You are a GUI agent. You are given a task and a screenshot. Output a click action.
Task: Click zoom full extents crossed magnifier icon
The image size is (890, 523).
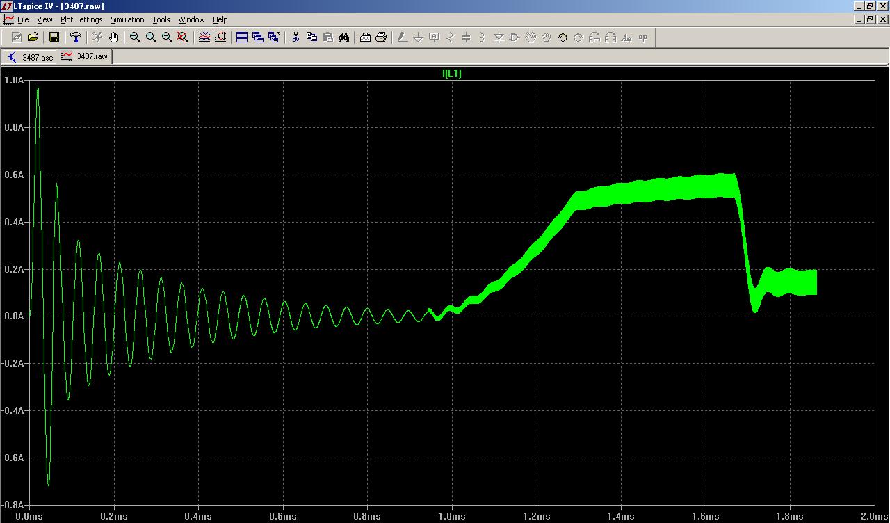(x=183, y=38)
